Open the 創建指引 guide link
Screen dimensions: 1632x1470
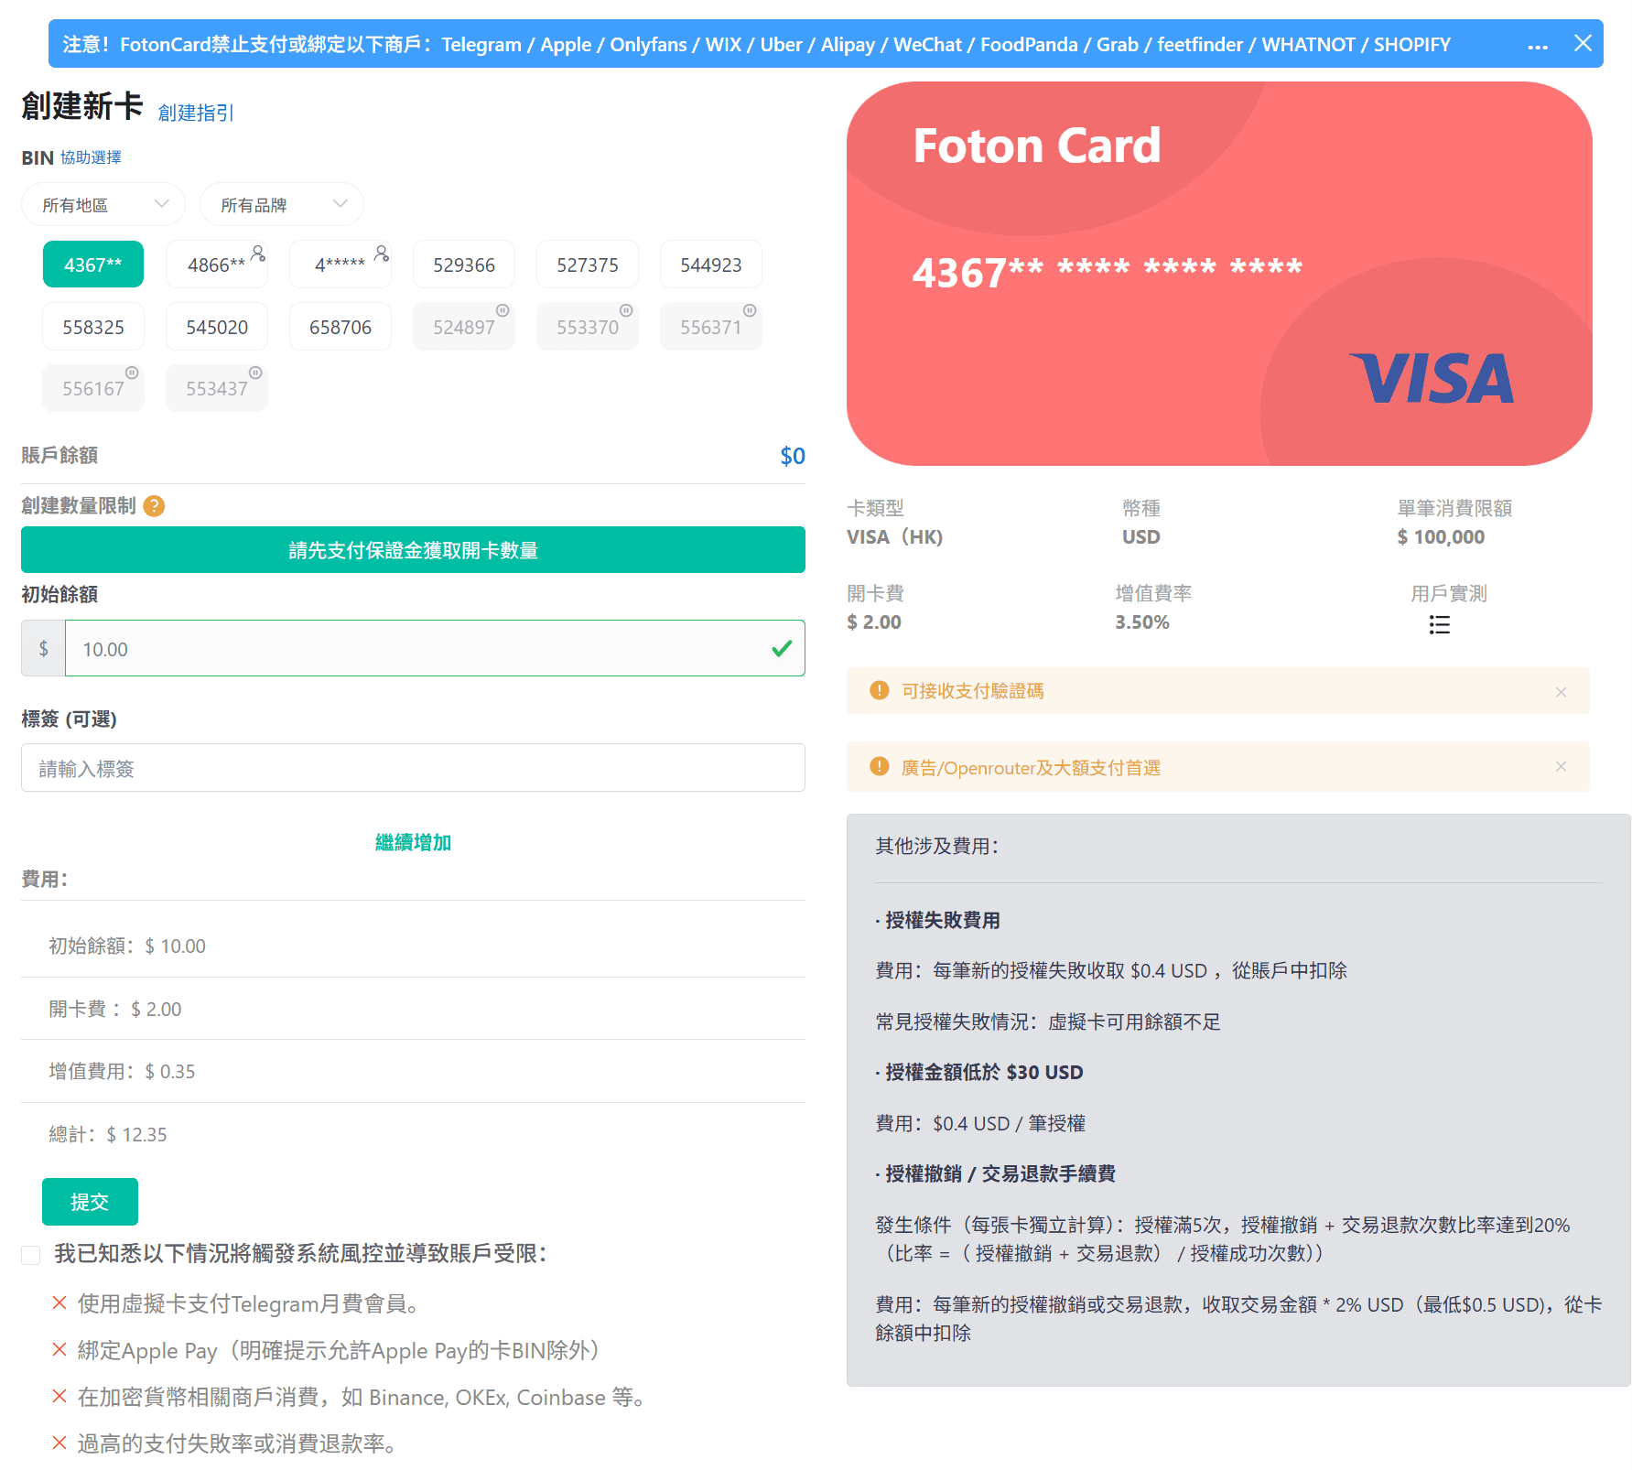(196, 113)
